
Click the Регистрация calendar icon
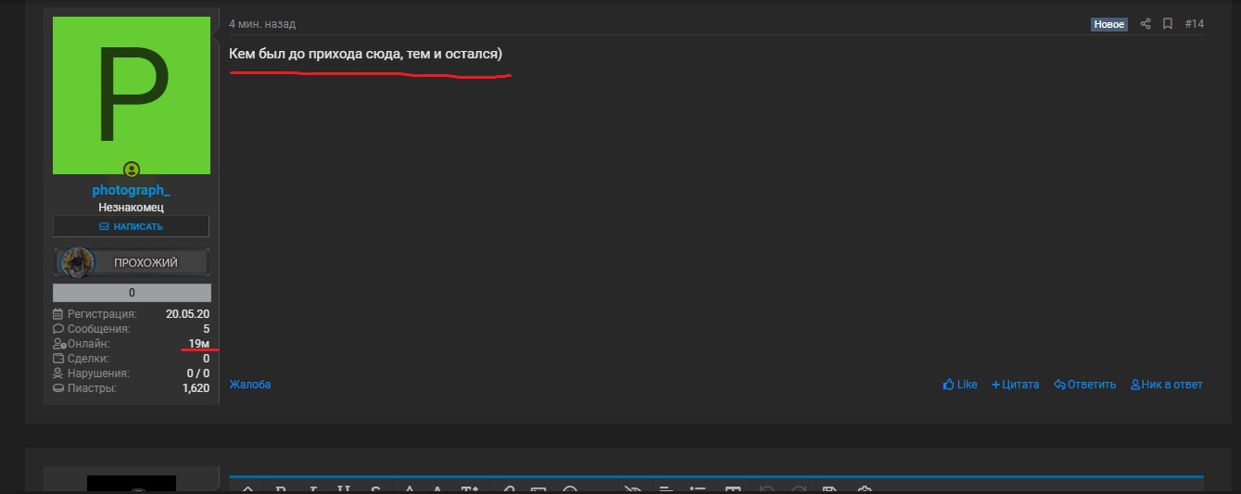click(58, 314)
